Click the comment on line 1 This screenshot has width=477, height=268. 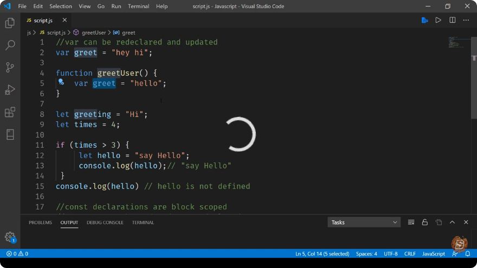coord(137,42)
